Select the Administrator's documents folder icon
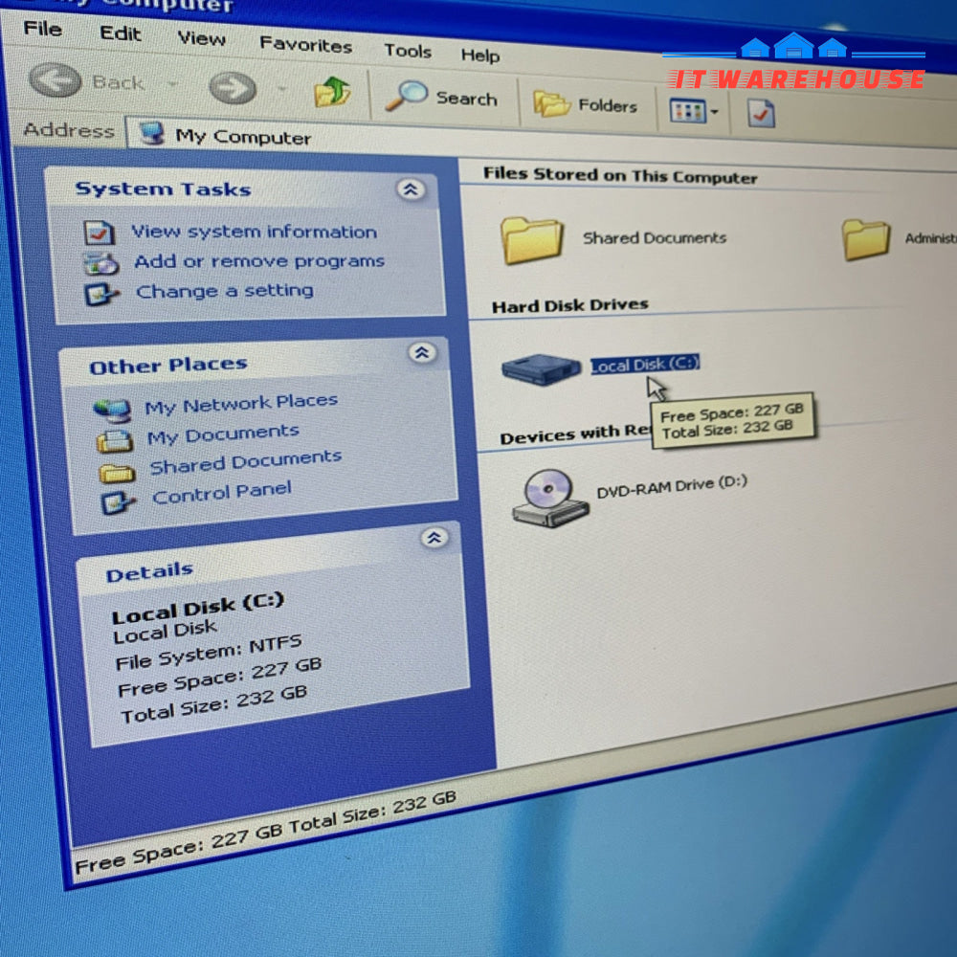 point(865,239)
